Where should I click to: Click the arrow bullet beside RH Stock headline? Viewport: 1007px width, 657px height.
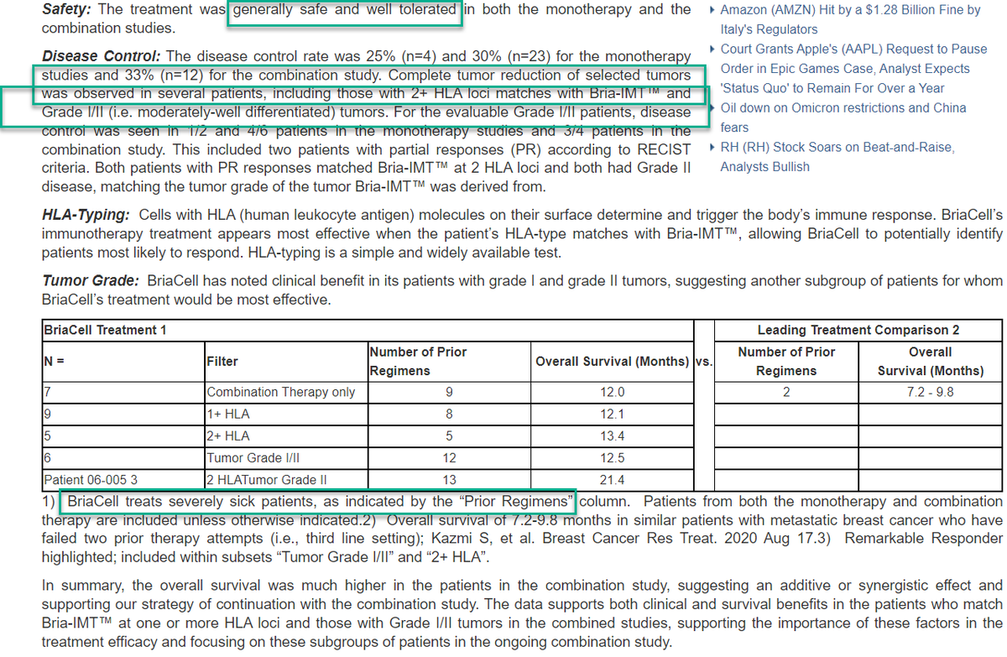click(712, 148)
